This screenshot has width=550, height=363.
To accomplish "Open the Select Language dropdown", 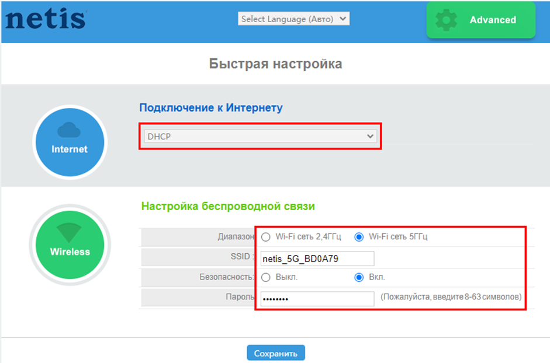I will 293,19.
